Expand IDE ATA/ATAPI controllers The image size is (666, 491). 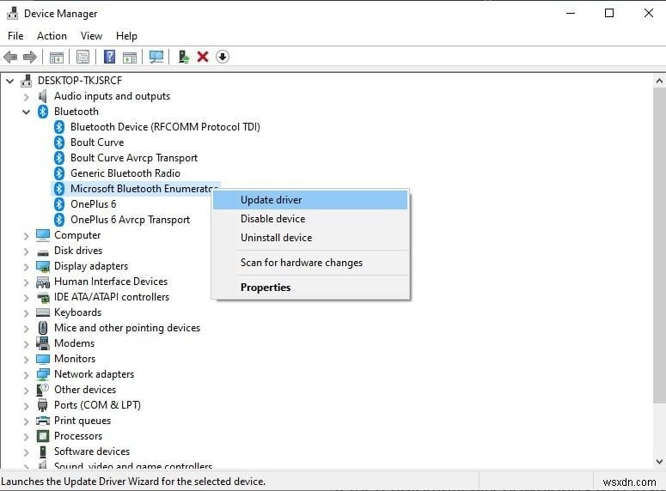pos(27,298)
